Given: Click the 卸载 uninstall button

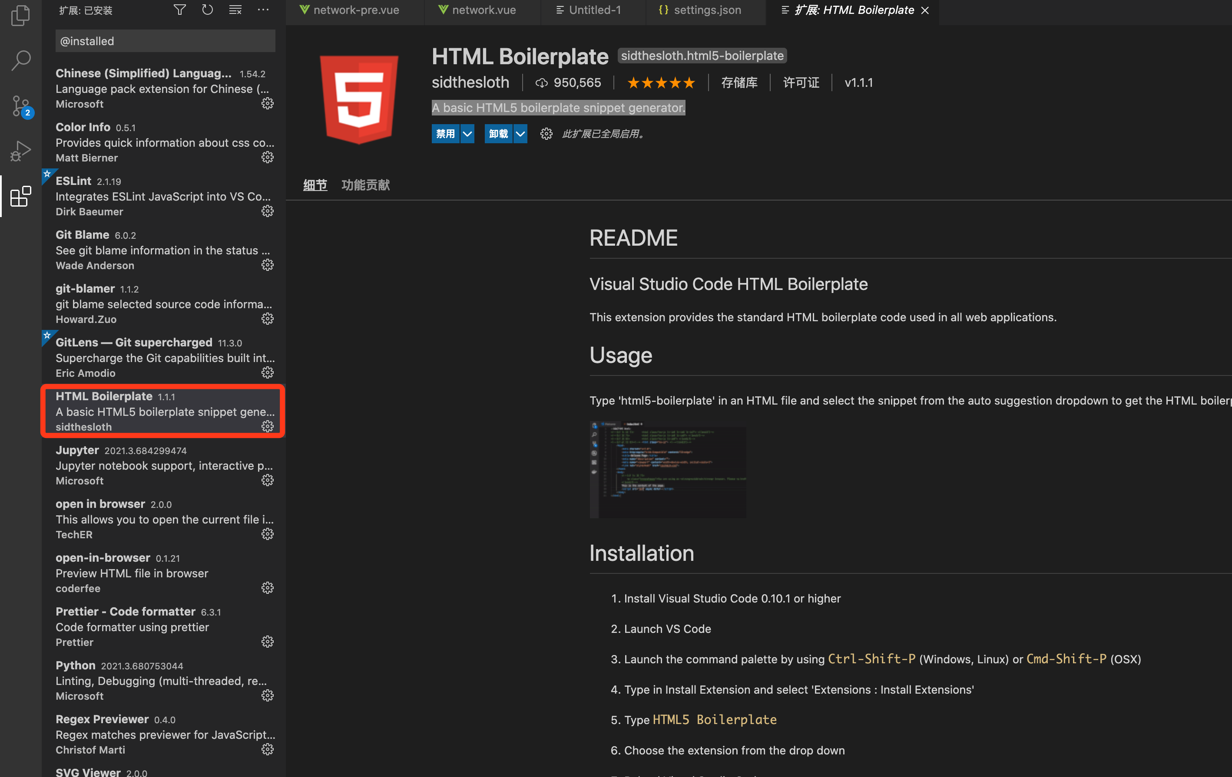Looking at the screenshot, I should pyautogui.click(x=498, y=134).
